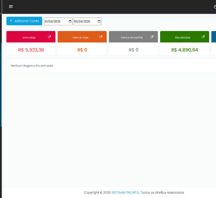Follow the SISTEMAS PRONTO footer link
The width and height of the screenshot is (216, 198).
(125, 193)
